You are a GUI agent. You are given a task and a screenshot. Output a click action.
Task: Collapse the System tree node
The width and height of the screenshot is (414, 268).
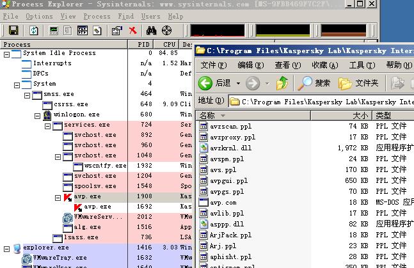click(x=17, y=85)
